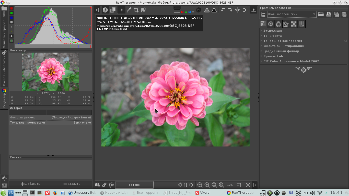
Task: Open Vivaldi from the taskbar
Action: pos(203,193)
